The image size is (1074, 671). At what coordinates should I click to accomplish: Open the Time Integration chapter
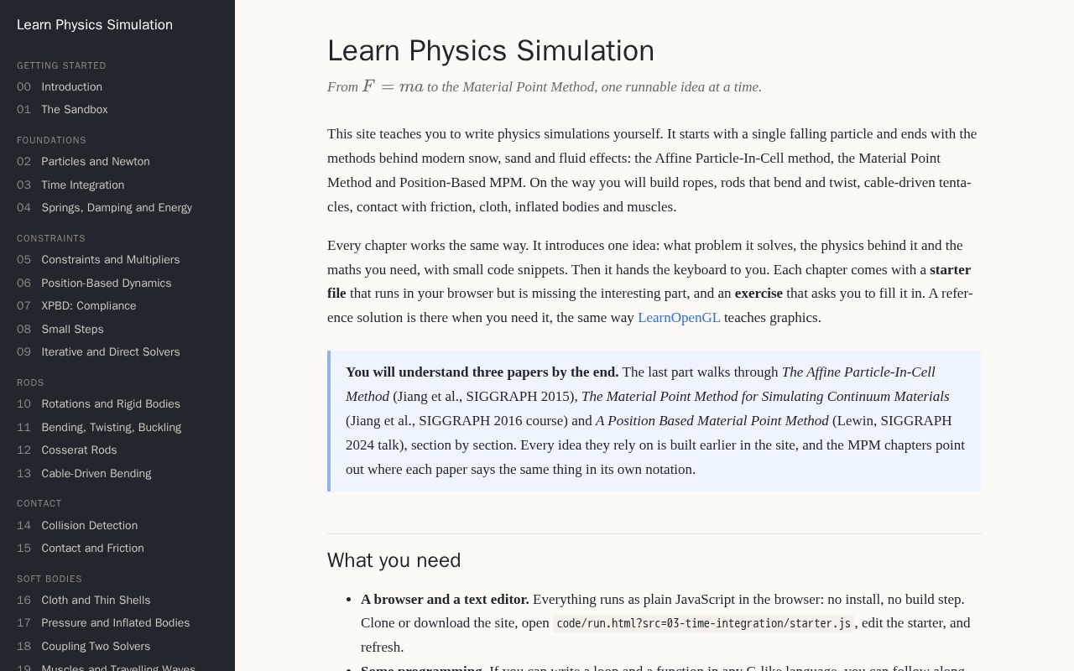pos(70,185)
